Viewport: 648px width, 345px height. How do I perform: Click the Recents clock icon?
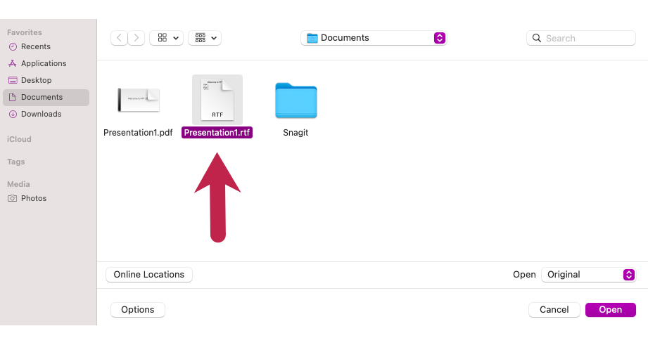click(13, 46)
